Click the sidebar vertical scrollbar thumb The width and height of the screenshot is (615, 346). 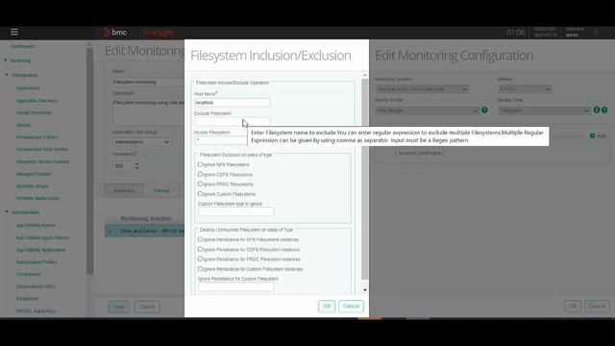click(89, 161)
